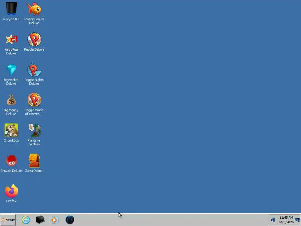This screenshot has width=301, height=226.
Task: Select Peggle Nights Deluxe icon
Action: click(x=34, y=70)
